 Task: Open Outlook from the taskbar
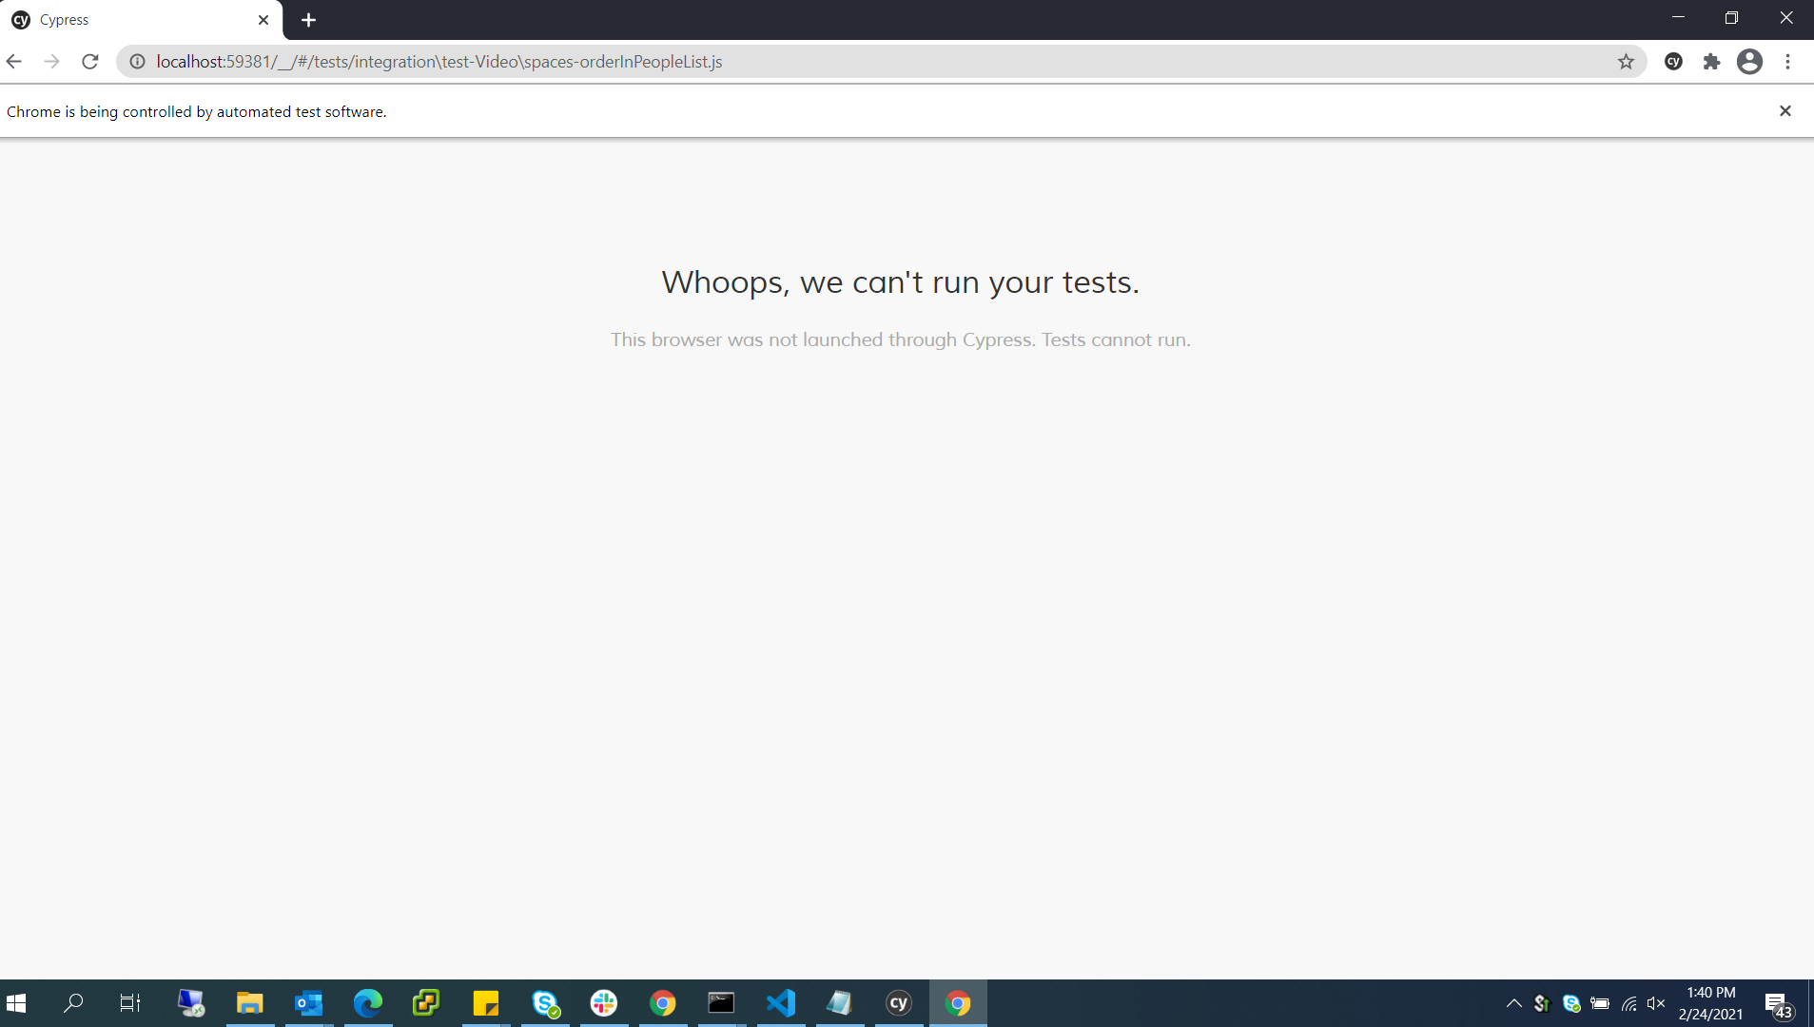click(x=309, y=1003)
